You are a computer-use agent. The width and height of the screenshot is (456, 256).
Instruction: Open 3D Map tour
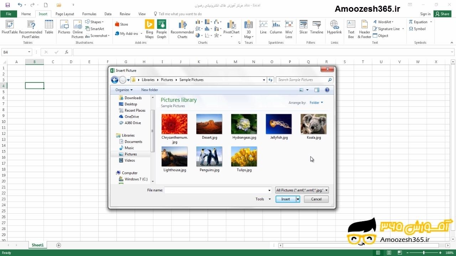(249, 28)
